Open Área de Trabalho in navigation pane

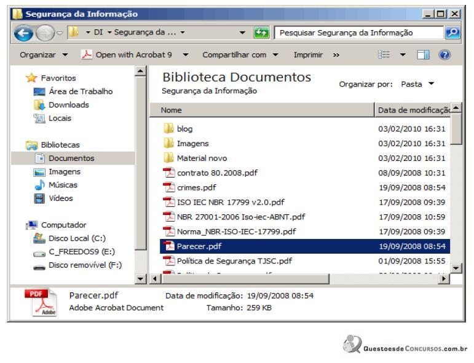pyautogui.click(x=81, y=92)
